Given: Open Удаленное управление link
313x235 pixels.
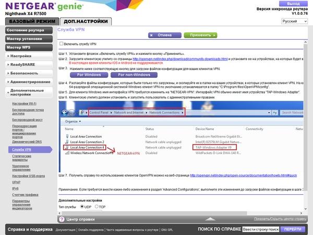Looking at the screenshot, I should [x=21, y=168].
